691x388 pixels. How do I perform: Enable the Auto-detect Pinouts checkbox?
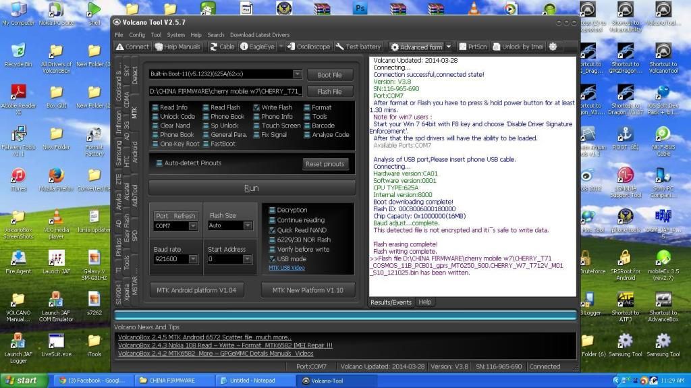(x=159, y=163)
